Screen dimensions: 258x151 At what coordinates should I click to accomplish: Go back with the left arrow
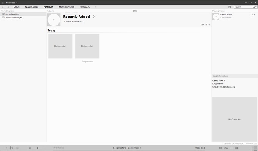pos(3,7)
